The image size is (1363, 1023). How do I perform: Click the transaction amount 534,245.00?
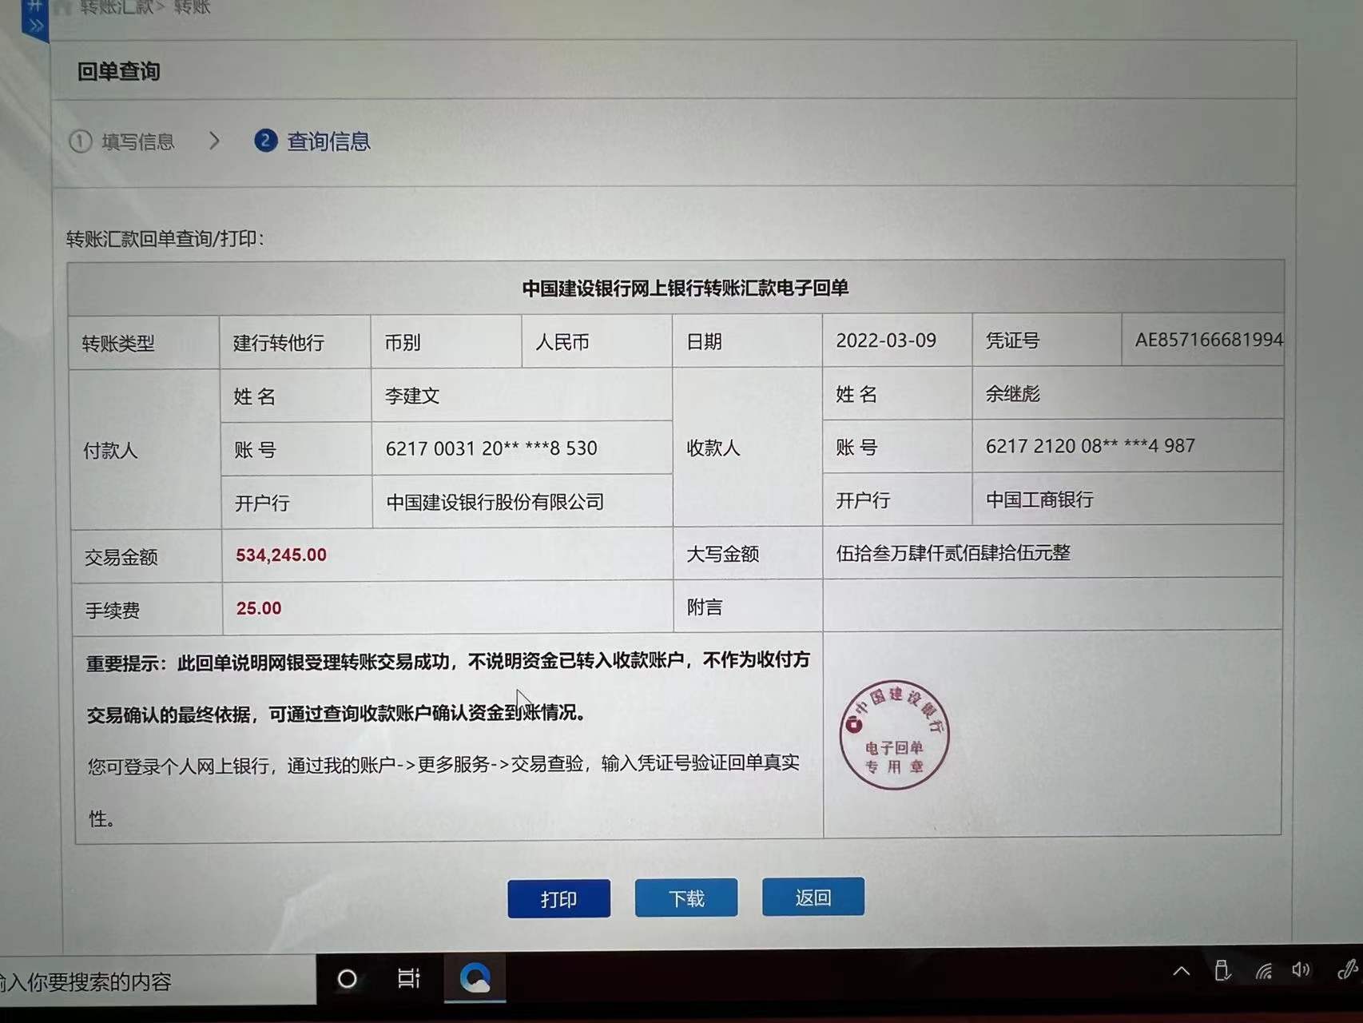coord(281,555)
